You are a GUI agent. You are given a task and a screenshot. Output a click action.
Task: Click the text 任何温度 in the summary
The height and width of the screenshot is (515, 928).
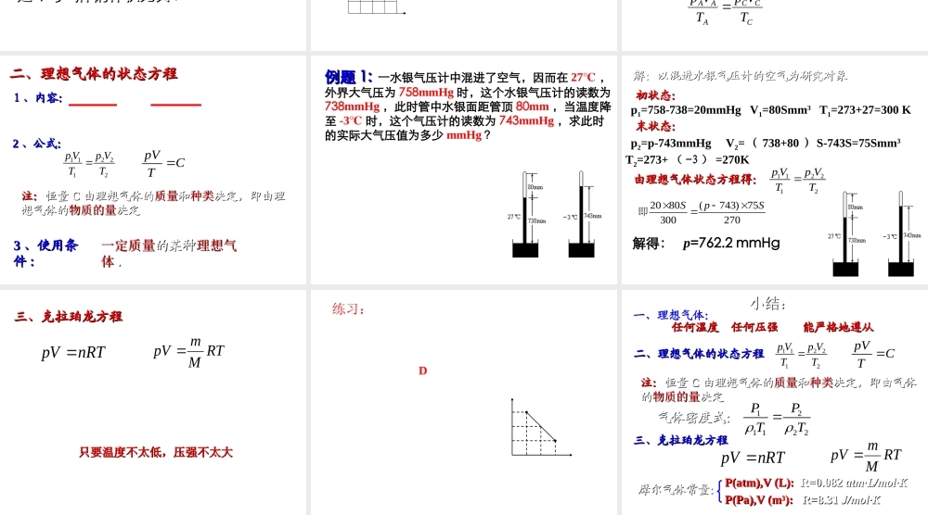(695, 327)
